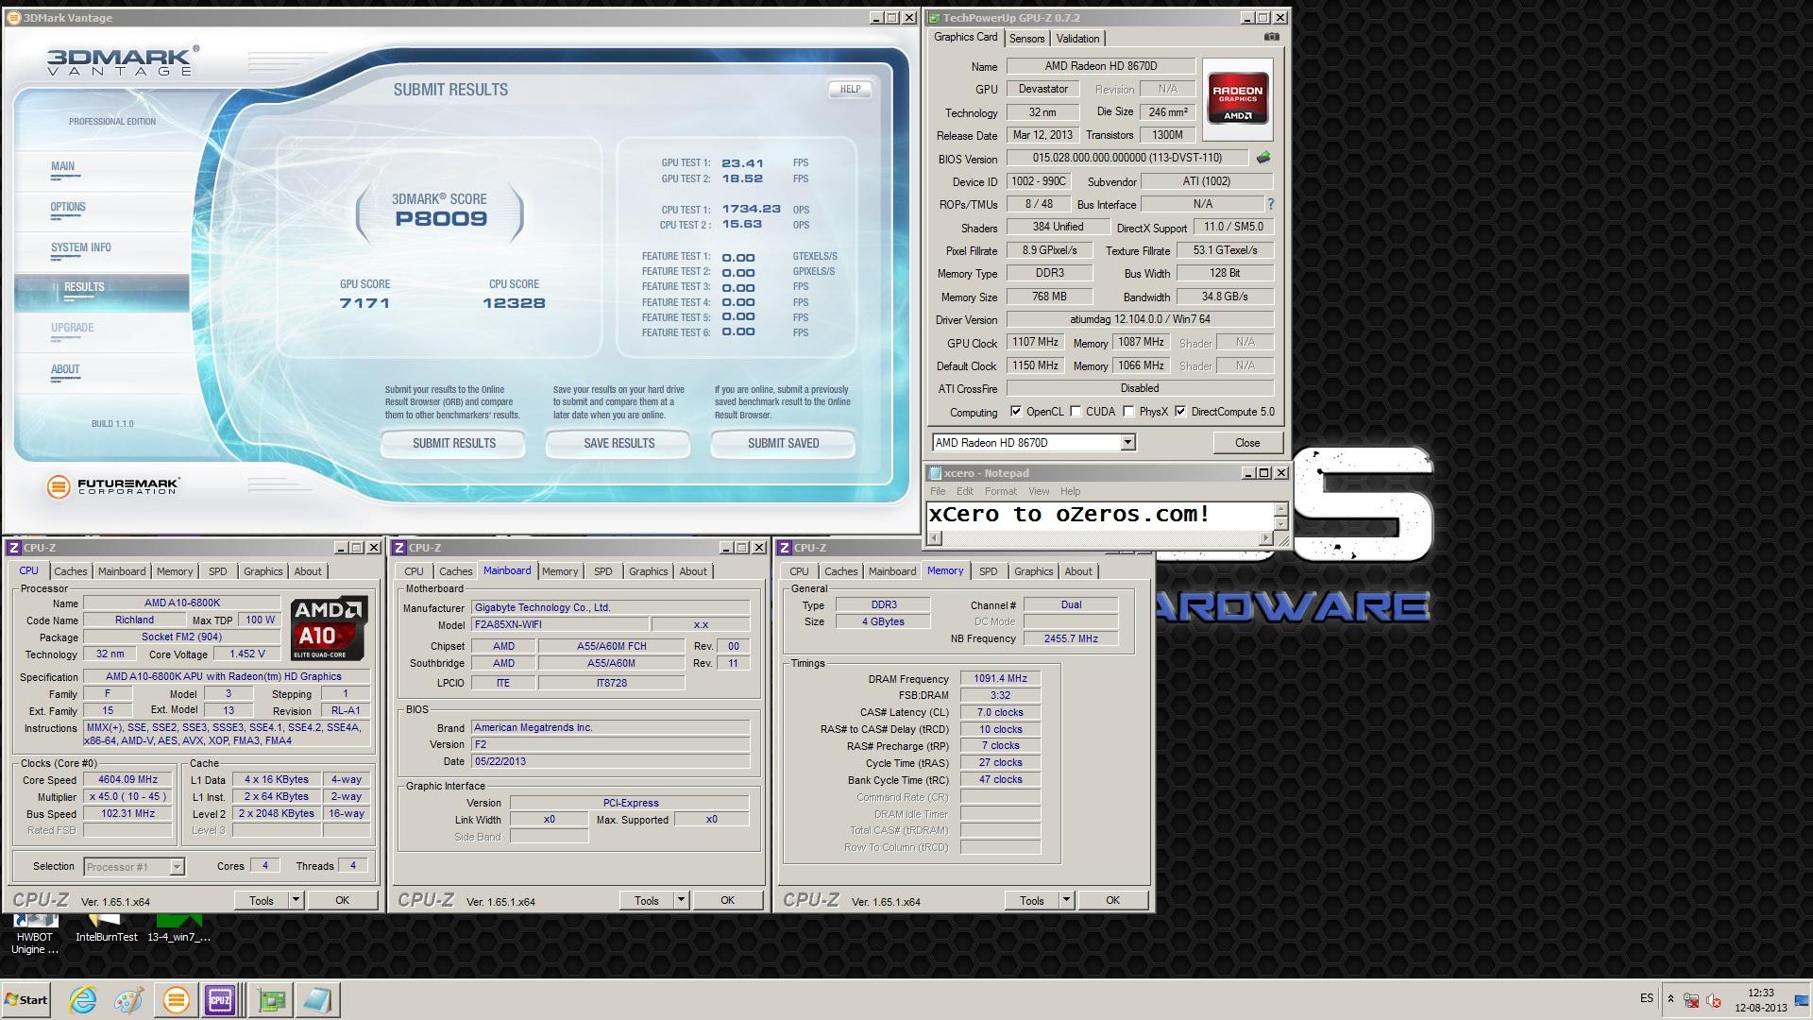Image resolution: width=1813 pixels, height=1020 pixels.
Task: Click the Bus Interface question mark icon
Action: tap(1270, 204)
